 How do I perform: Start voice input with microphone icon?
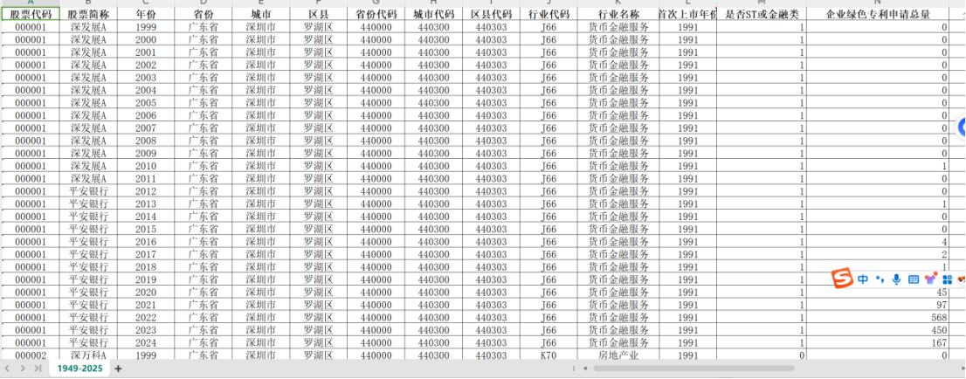896,279
